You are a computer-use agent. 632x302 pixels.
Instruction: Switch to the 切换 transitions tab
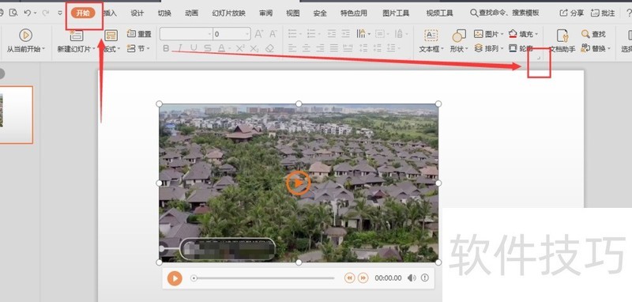[164, 13]
